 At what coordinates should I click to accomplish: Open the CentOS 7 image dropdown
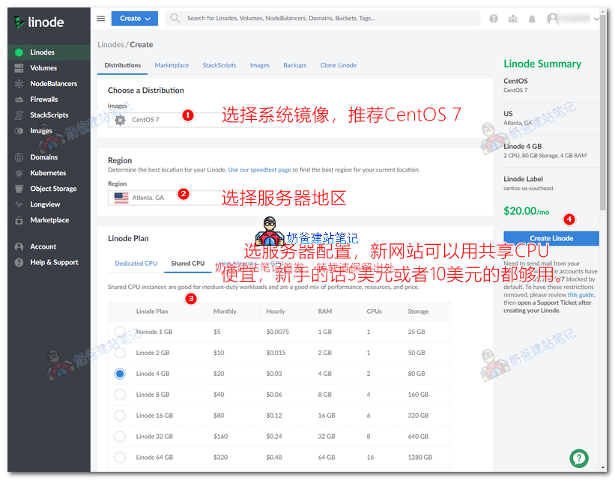[198, 119]
